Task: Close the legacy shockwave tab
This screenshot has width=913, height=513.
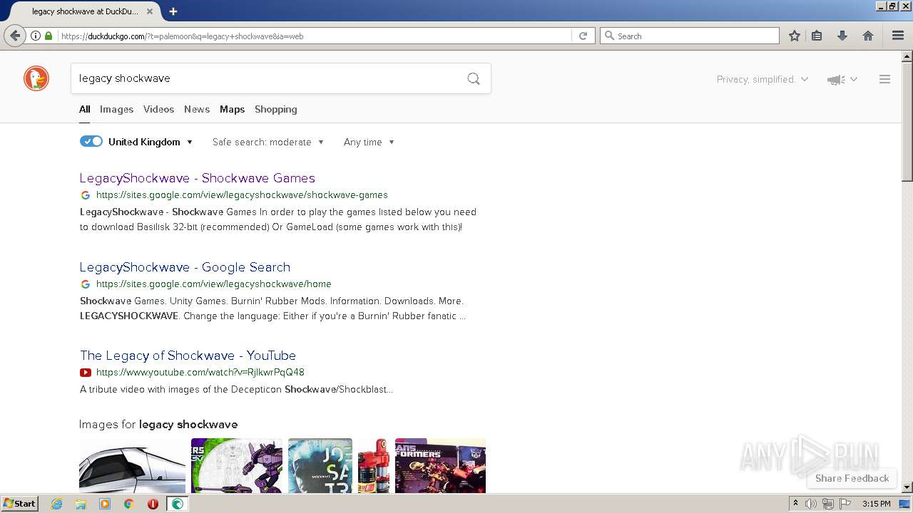Action: [149, 11]
